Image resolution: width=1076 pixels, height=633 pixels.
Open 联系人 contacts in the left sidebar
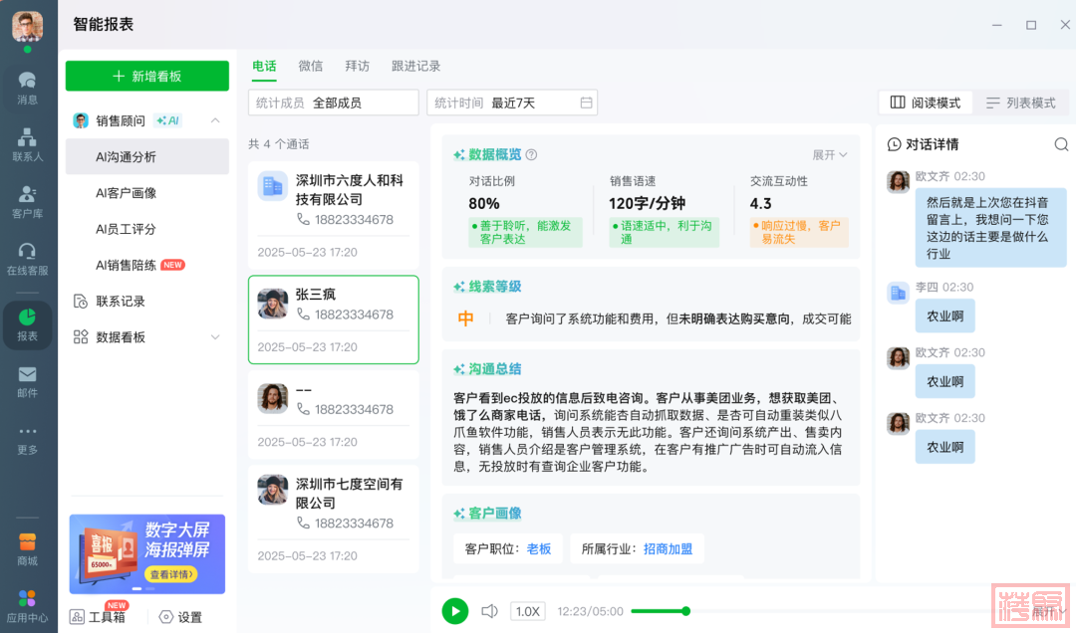[27, 144]
